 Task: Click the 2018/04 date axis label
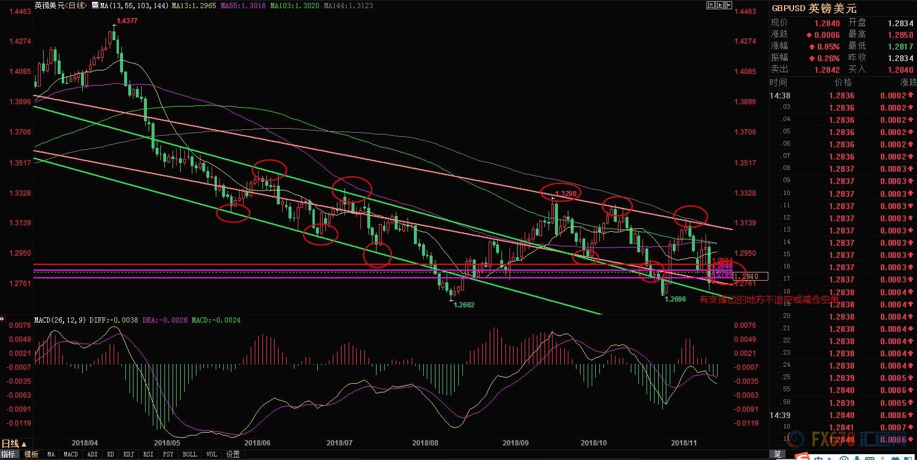coord(85,443)
